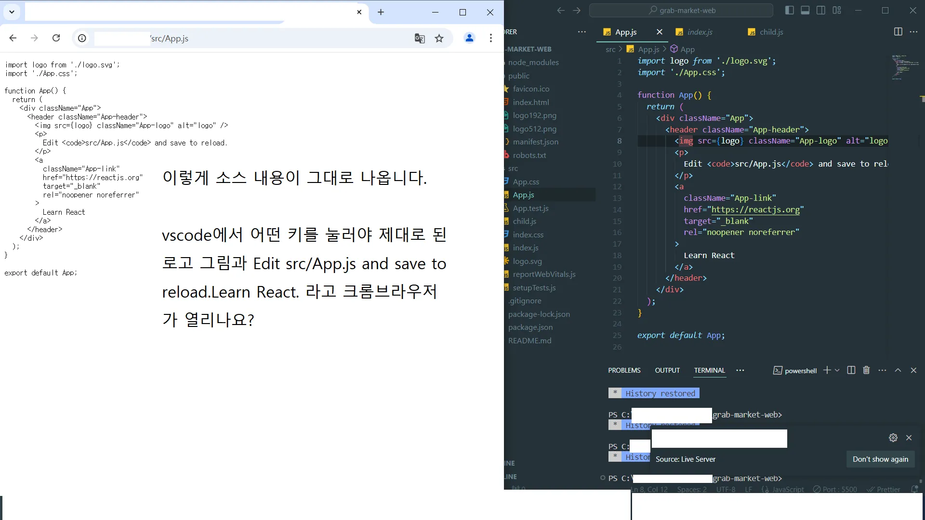
Task: Open logo.svg in explorer
Action: 528,261
